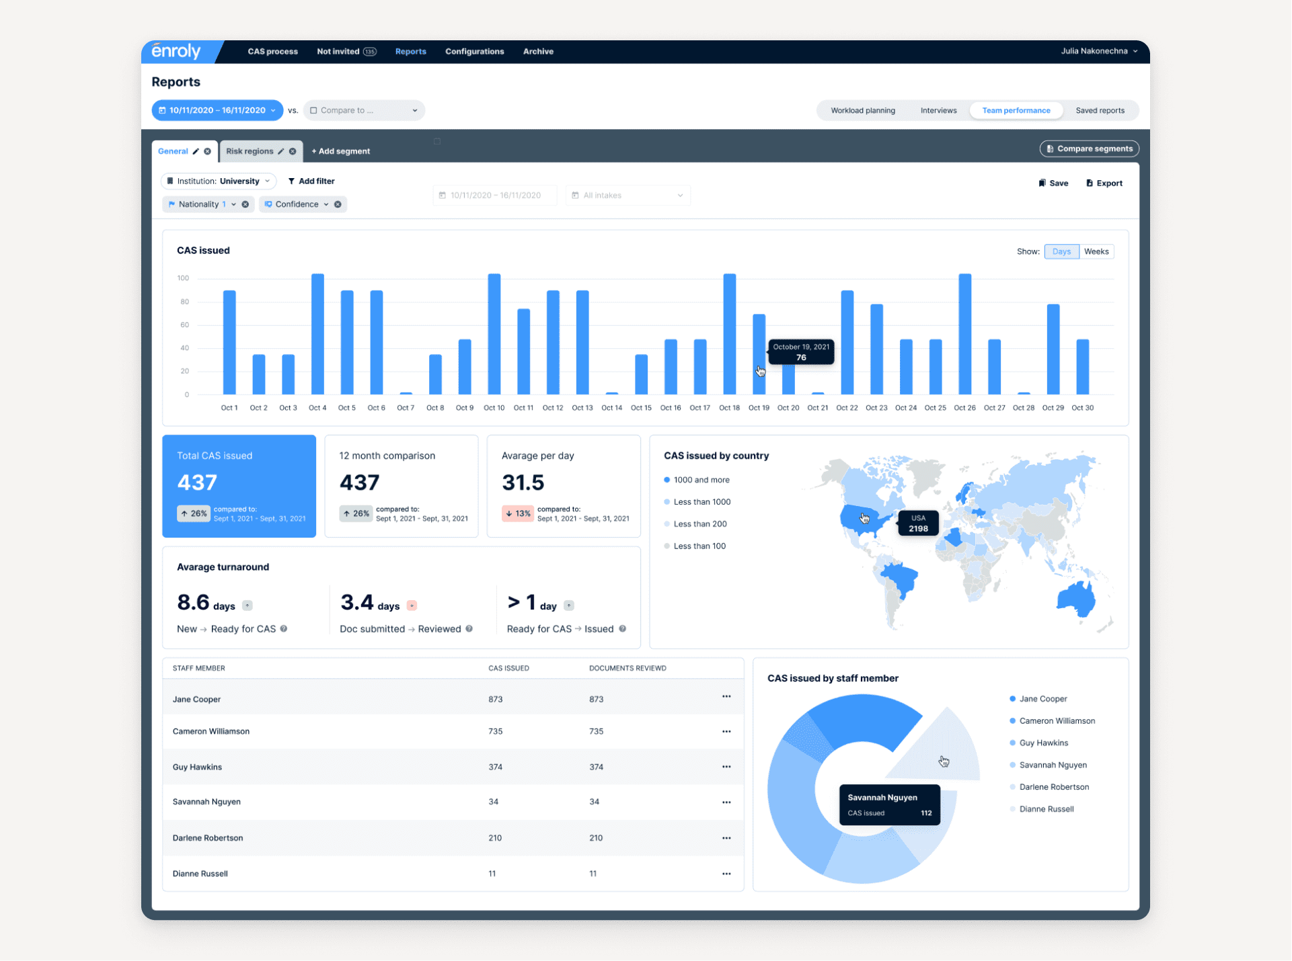Open the All intakes dropdown
This screenshot has height=961, width=1292.
[627, 196]
